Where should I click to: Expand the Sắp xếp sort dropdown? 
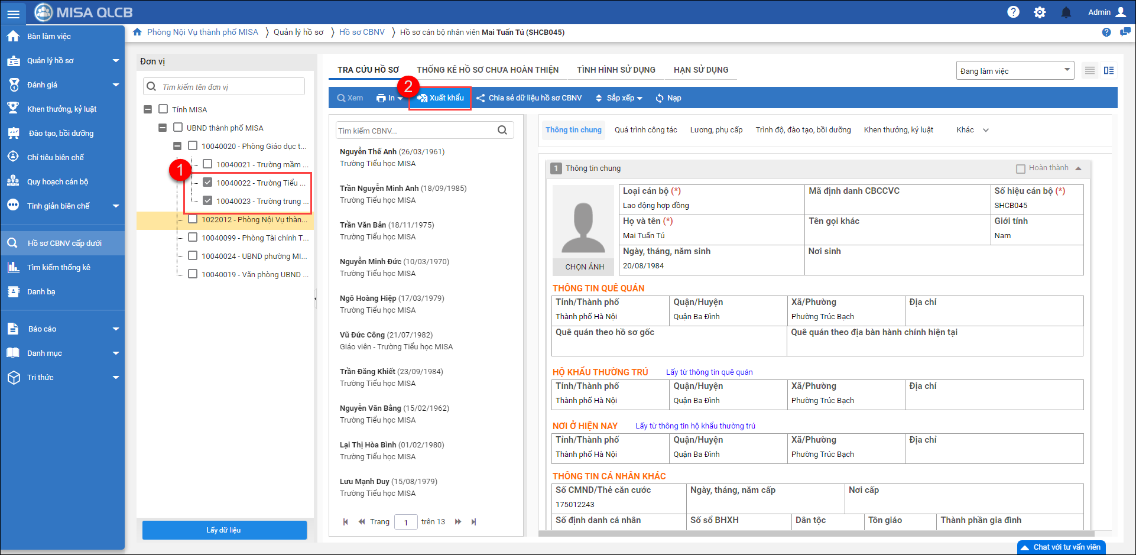(619, 98)
